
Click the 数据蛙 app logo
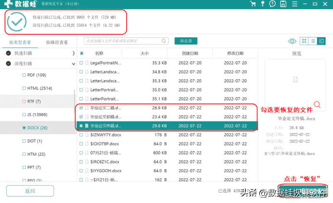21,4
